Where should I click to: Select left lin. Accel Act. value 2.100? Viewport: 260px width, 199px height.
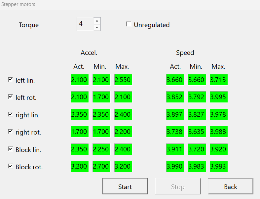pos(80,80)
